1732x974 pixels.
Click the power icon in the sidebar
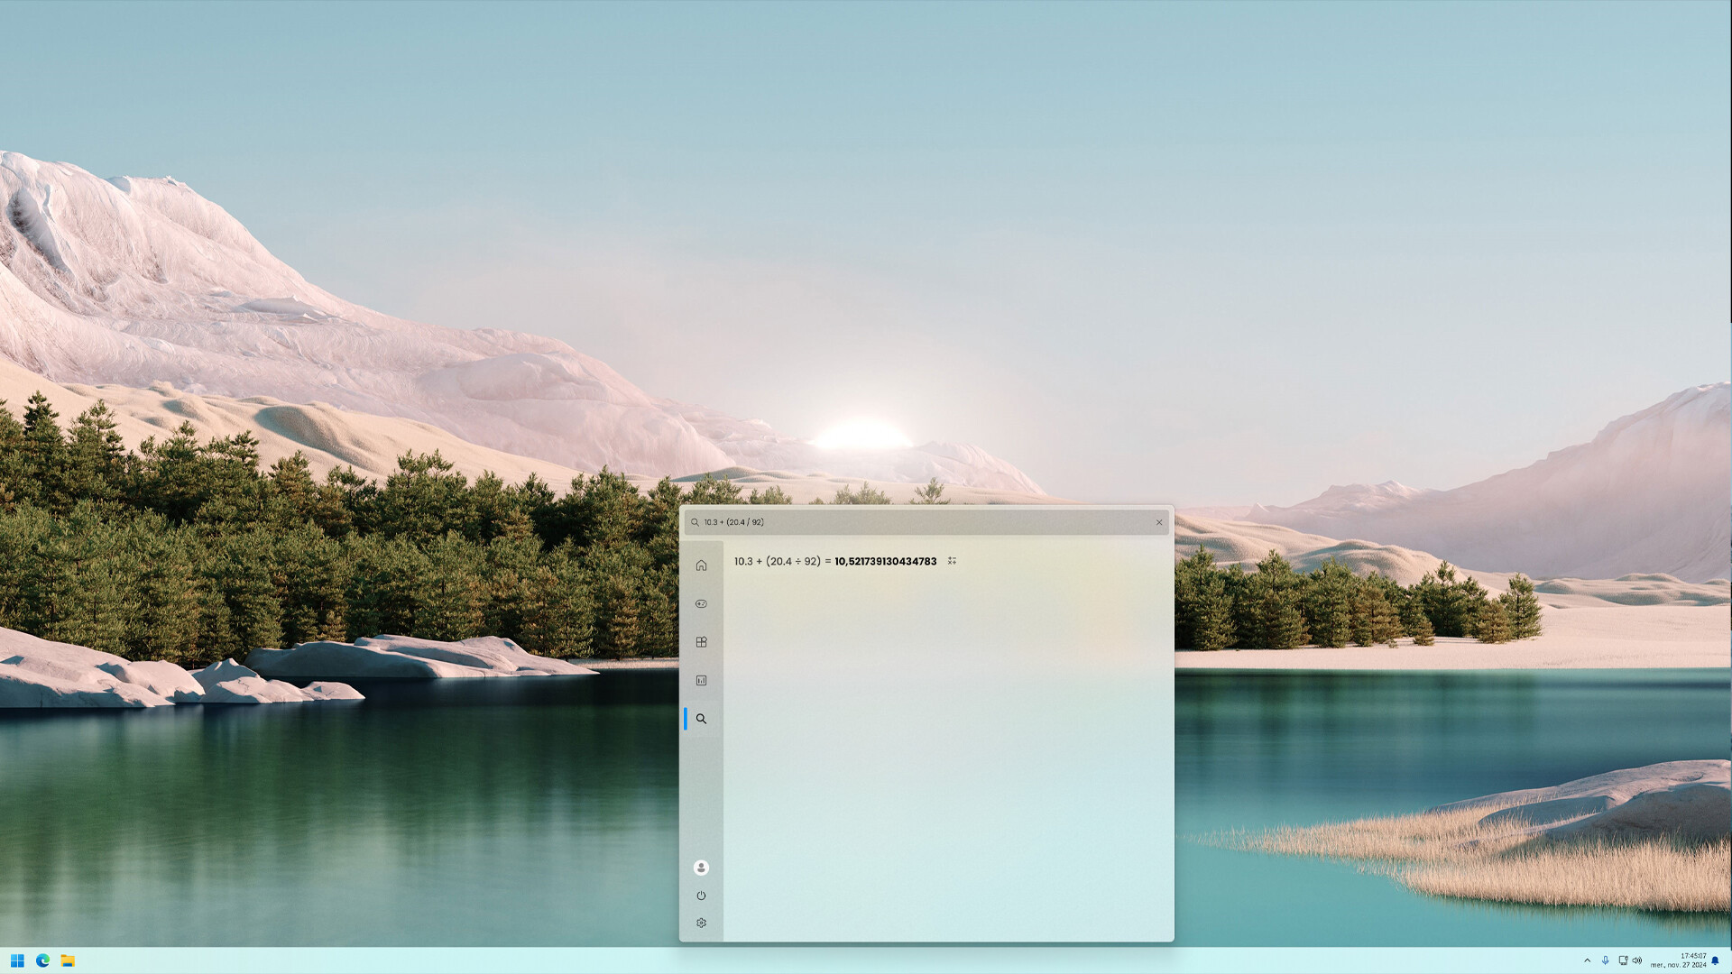701,896
